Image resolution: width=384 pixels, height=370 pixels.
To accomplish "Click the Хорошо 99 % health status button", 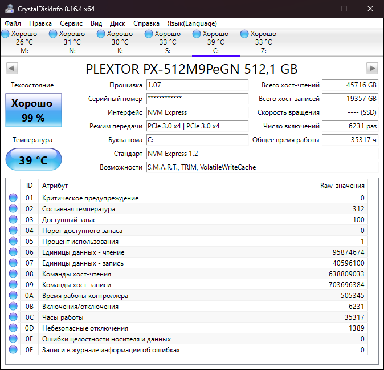I will click(34, 110).
